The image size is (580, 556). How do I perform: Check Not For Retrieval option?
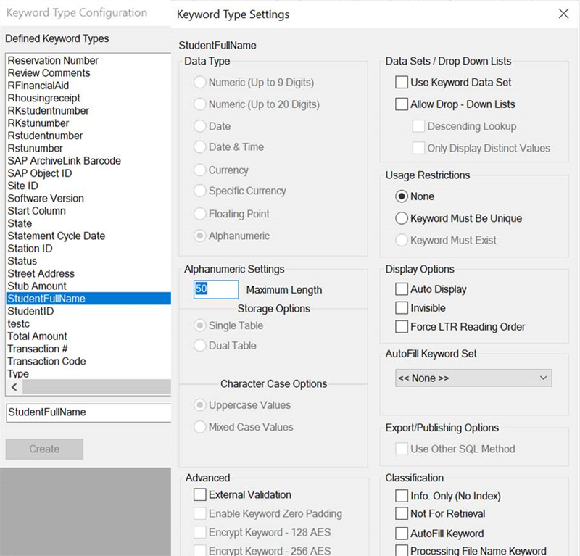(402, 513)
